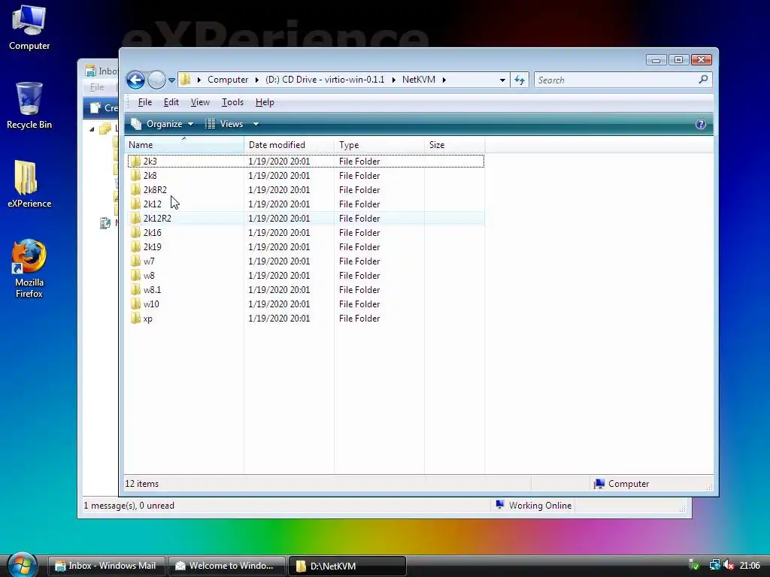Select the 2k12R2 folder icon

tap(135, 218)
